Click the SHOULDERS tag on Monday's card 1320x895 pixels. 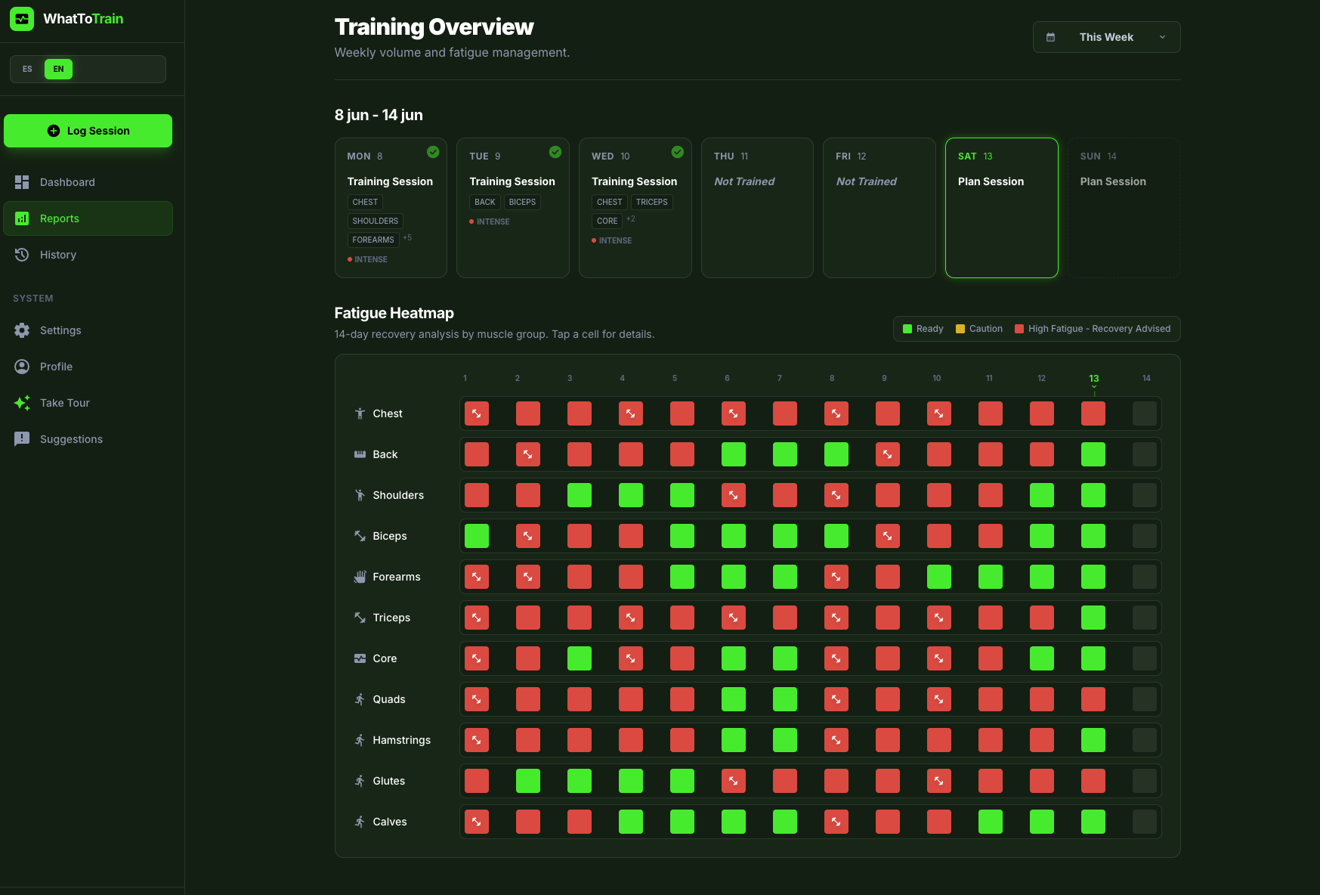tap(376, 221)
